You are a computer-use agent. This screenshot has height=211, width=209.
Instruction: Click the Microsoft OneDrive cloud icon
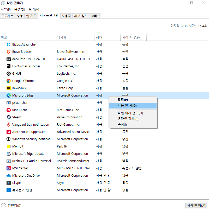pyautogui.click(x=9, y=175)
